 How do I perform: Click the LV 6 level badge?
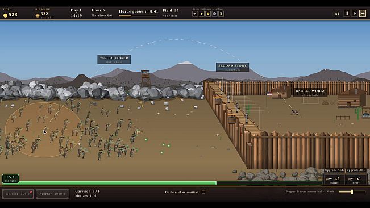point(10,178)
